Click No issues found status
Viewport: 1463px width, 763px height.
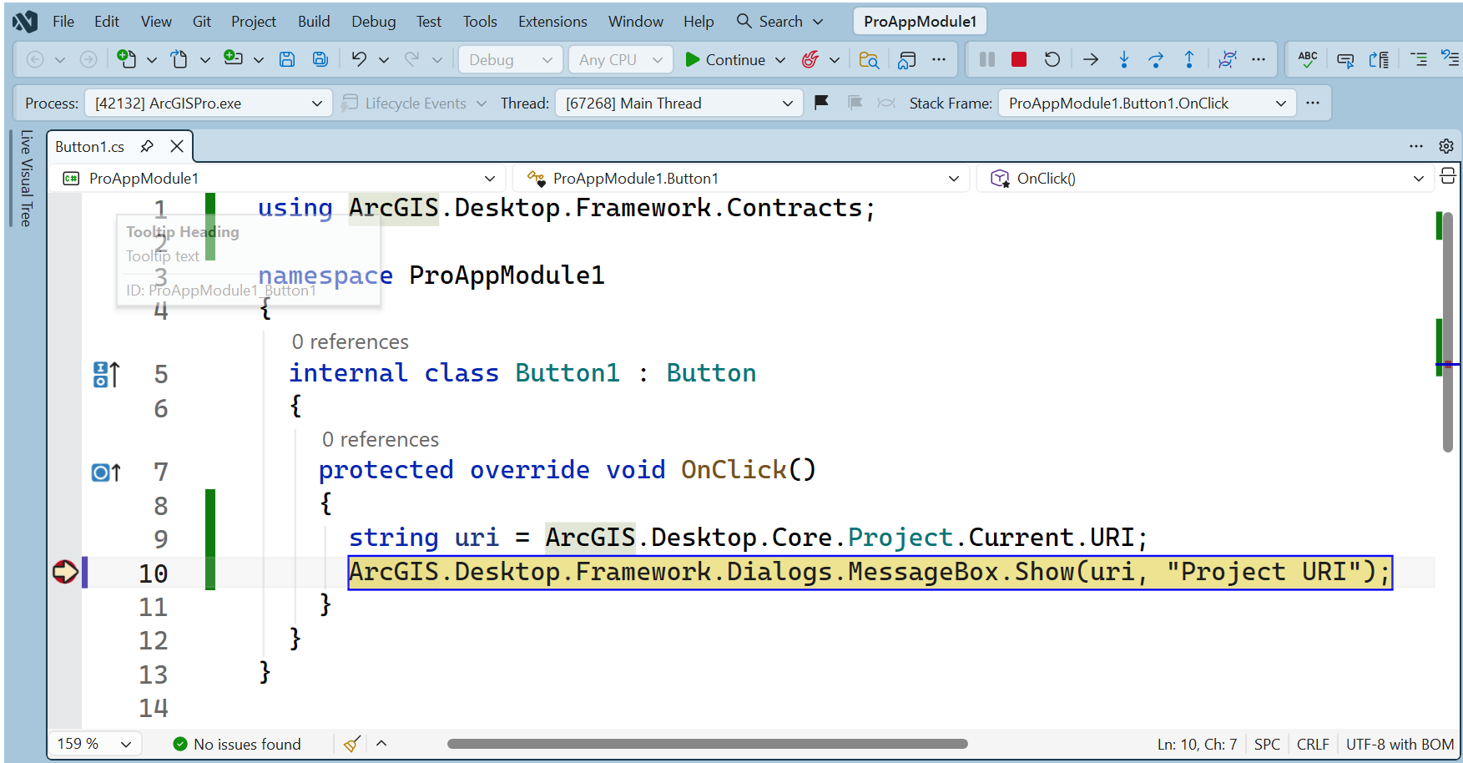tap(237, 744)
